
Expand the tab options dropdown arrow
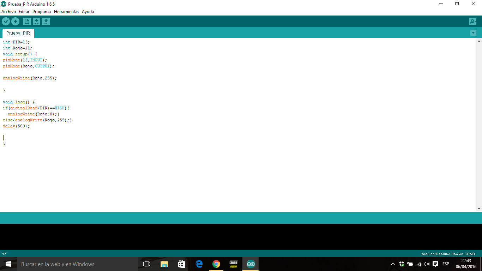473,33
